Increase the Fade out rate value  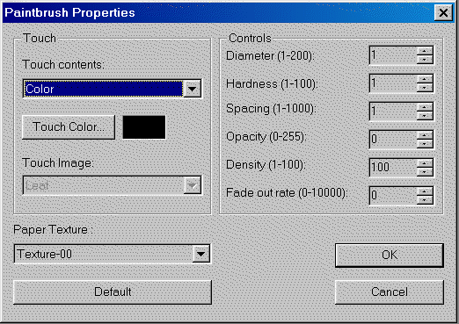click(425, 191)
